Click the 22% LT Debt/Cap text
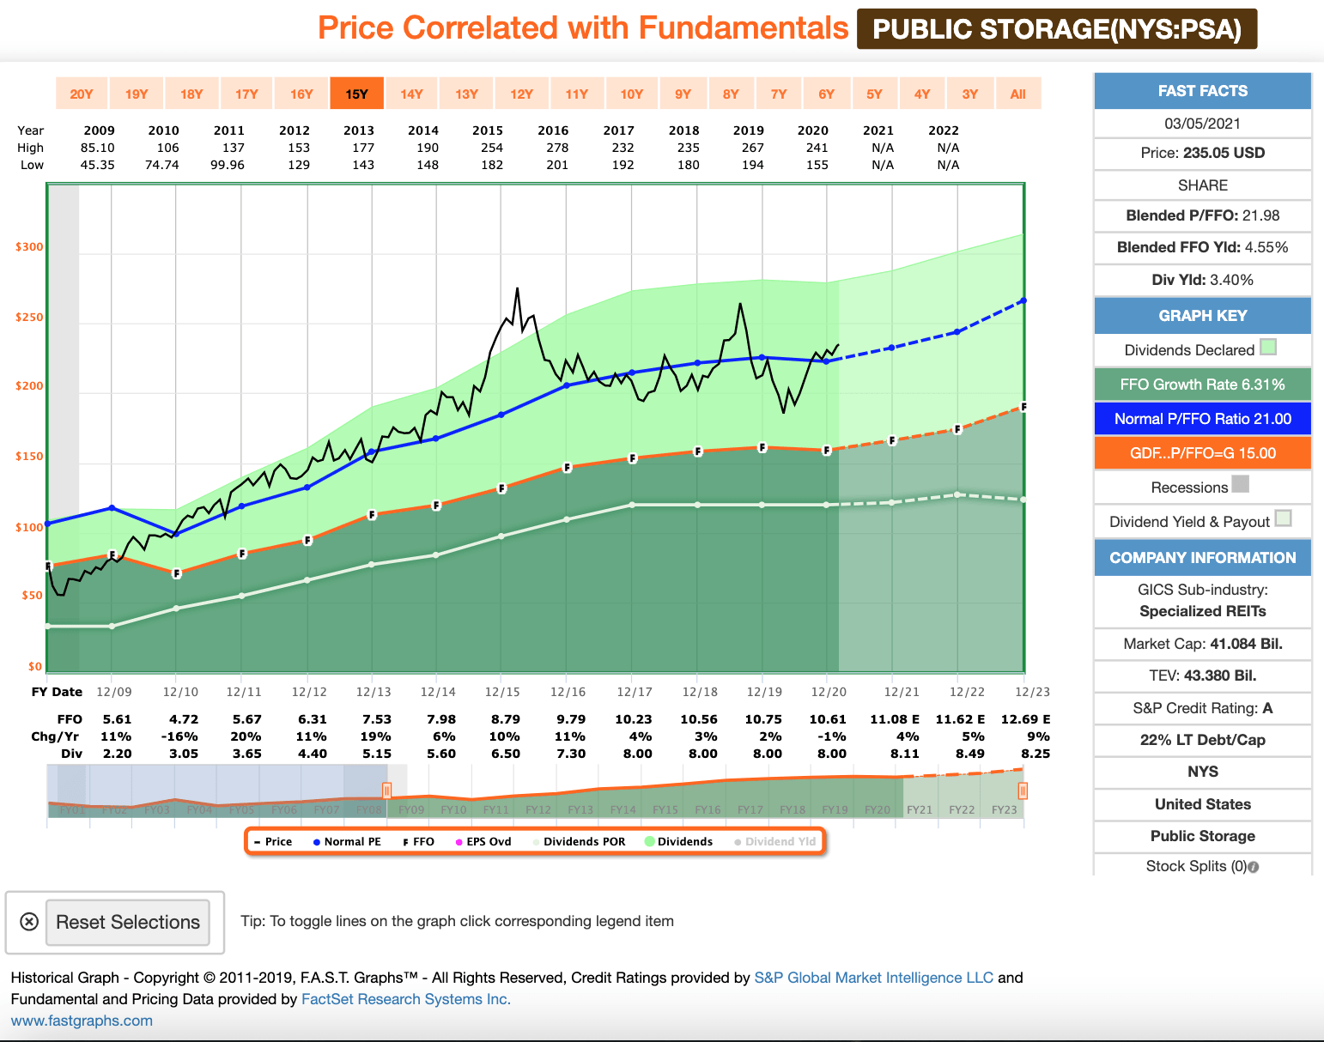Screen dimensions: 1324x1042 (1202, 740)
